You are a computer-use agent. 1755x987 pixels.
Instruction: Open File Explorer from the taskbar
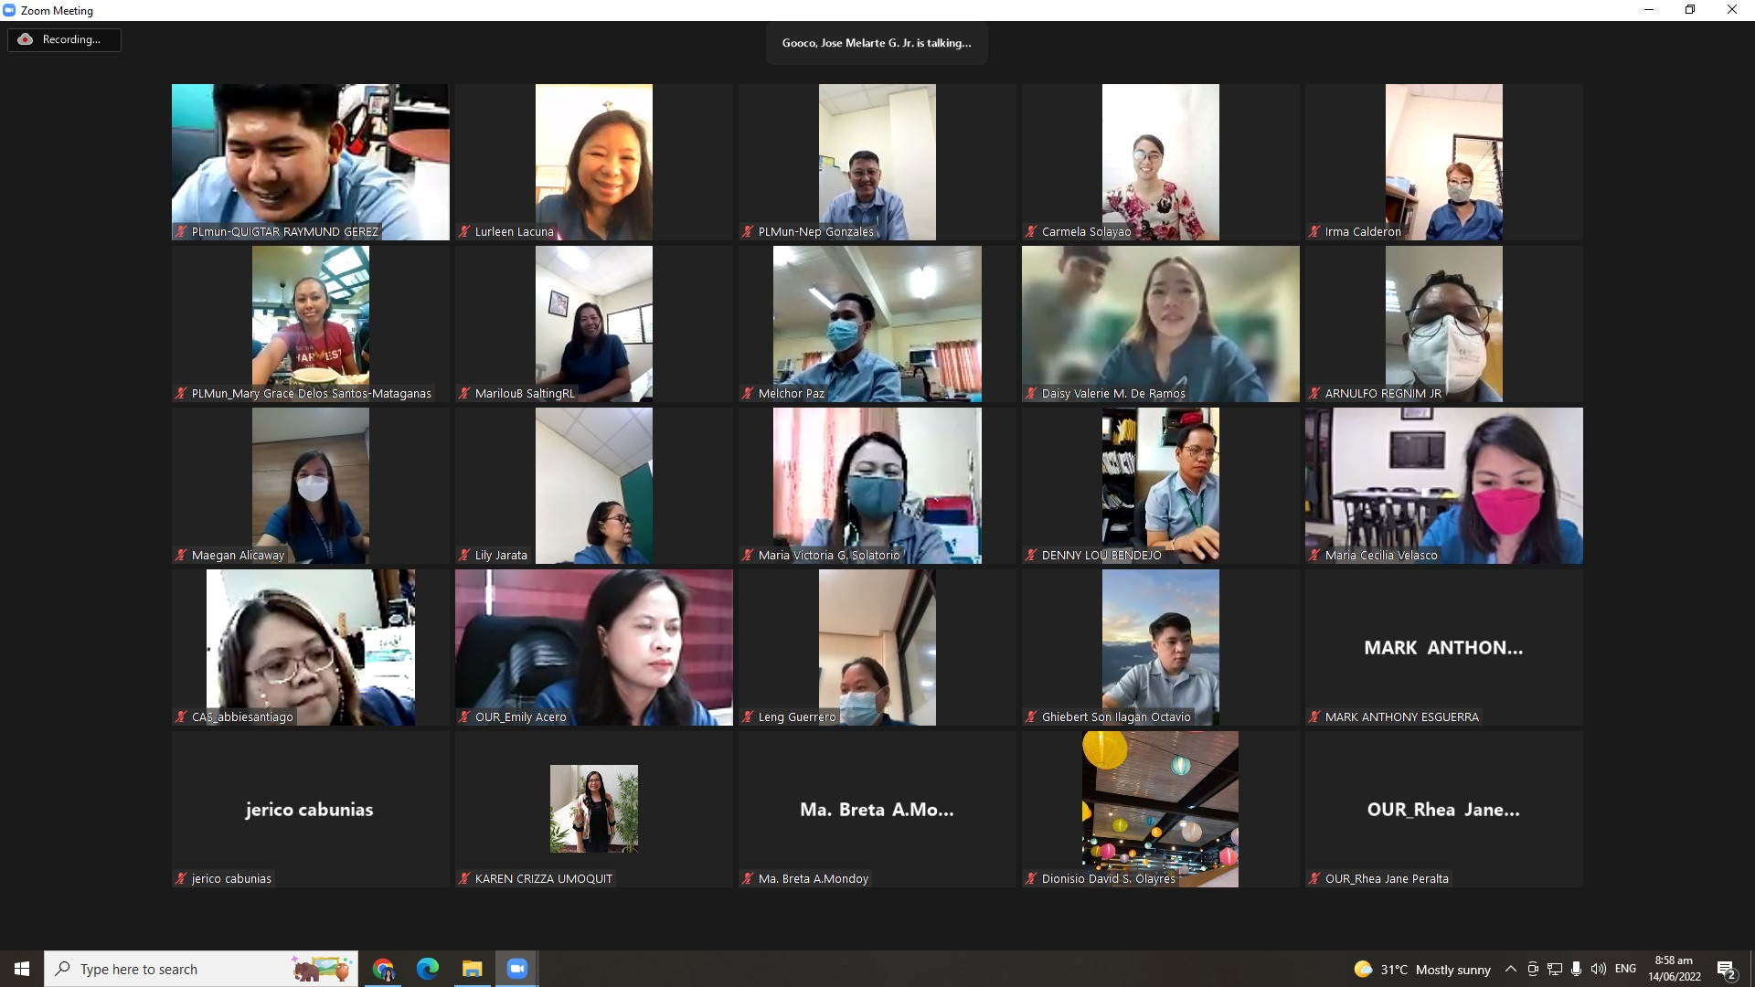(472, 969)
